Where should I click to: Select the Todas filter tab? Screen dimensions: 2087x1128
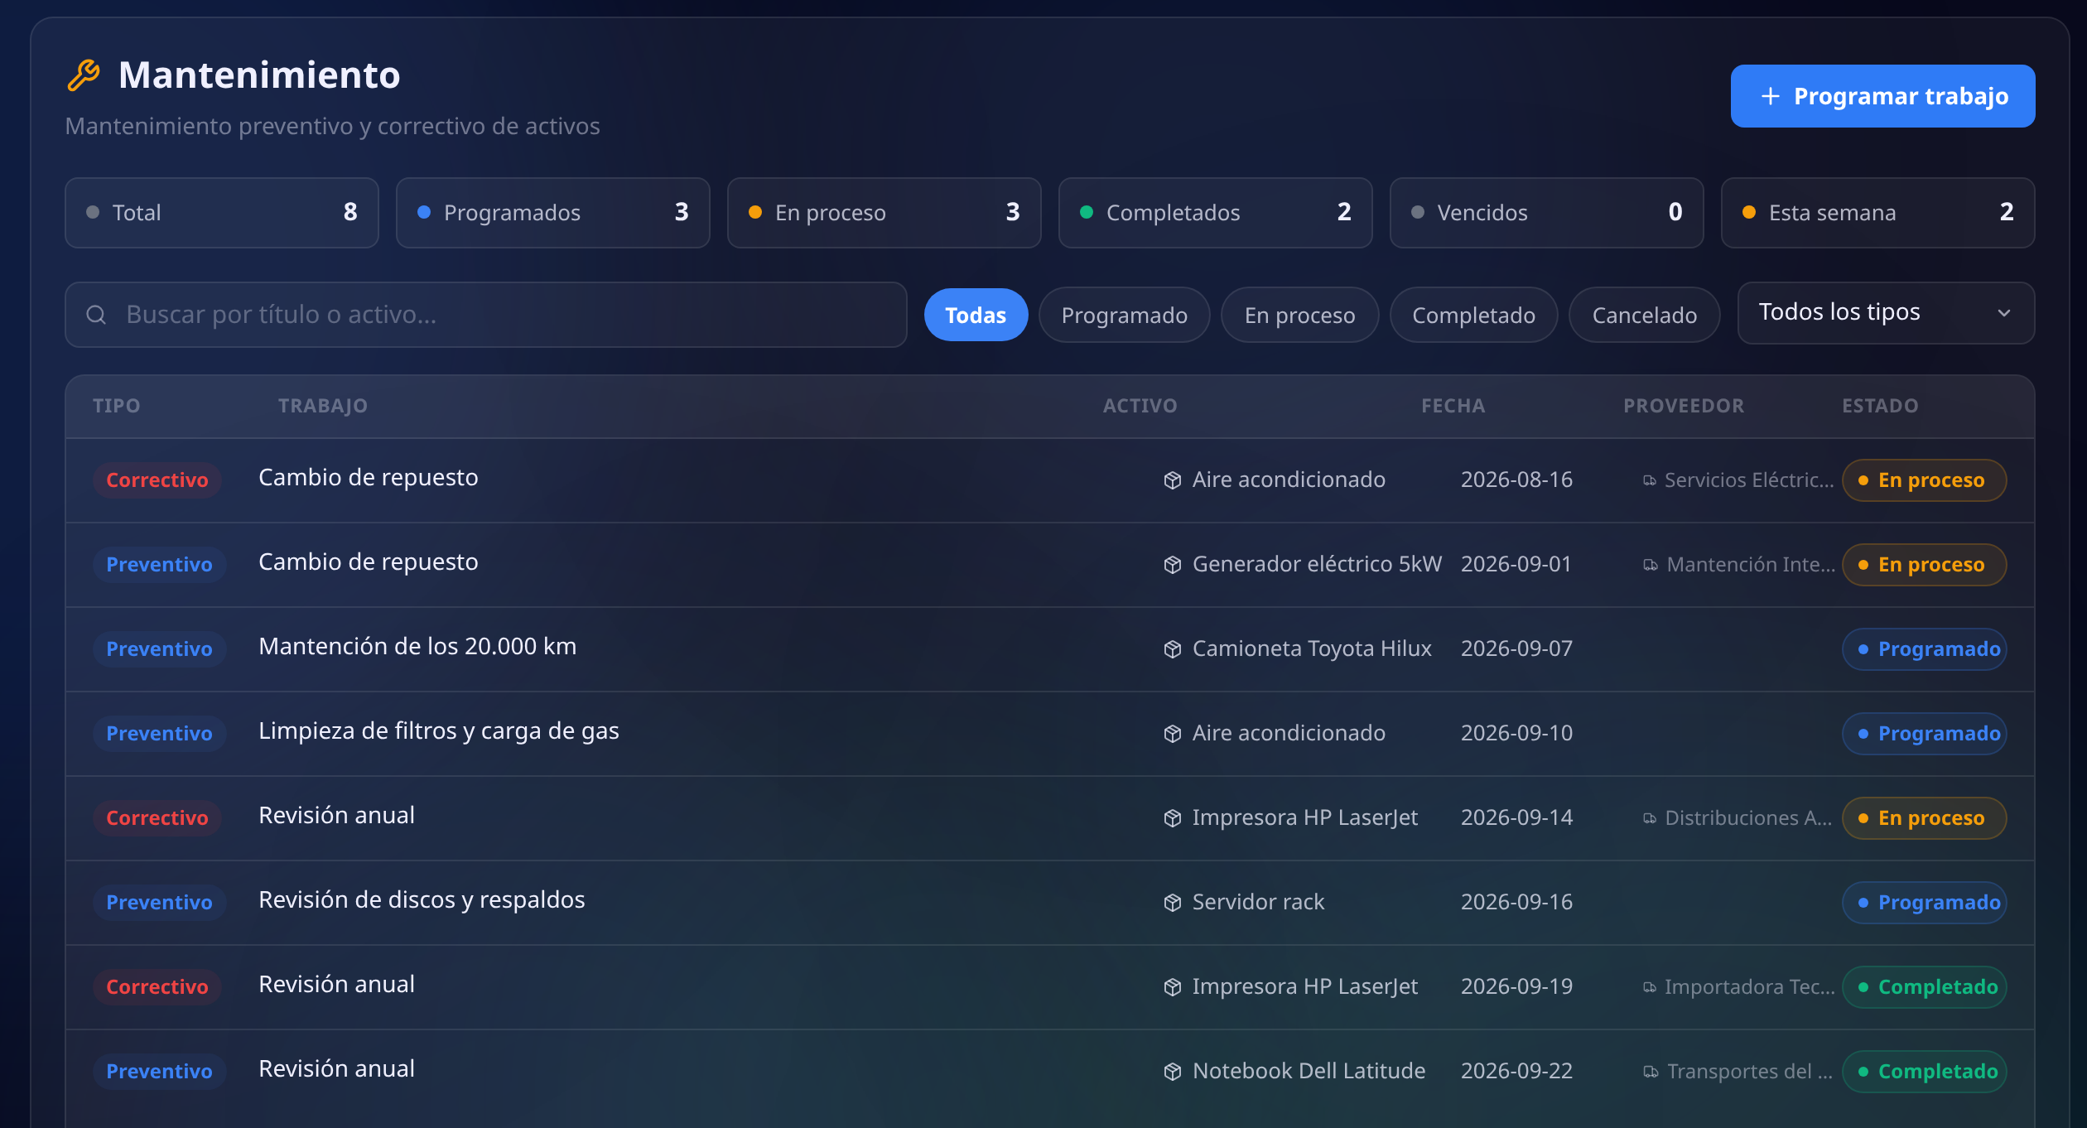976,315
